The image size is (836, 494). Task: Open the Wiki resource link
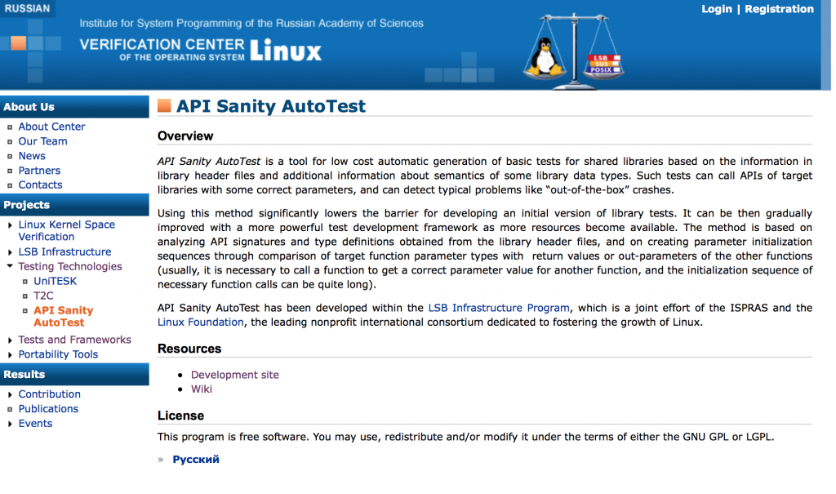point(202,389)
